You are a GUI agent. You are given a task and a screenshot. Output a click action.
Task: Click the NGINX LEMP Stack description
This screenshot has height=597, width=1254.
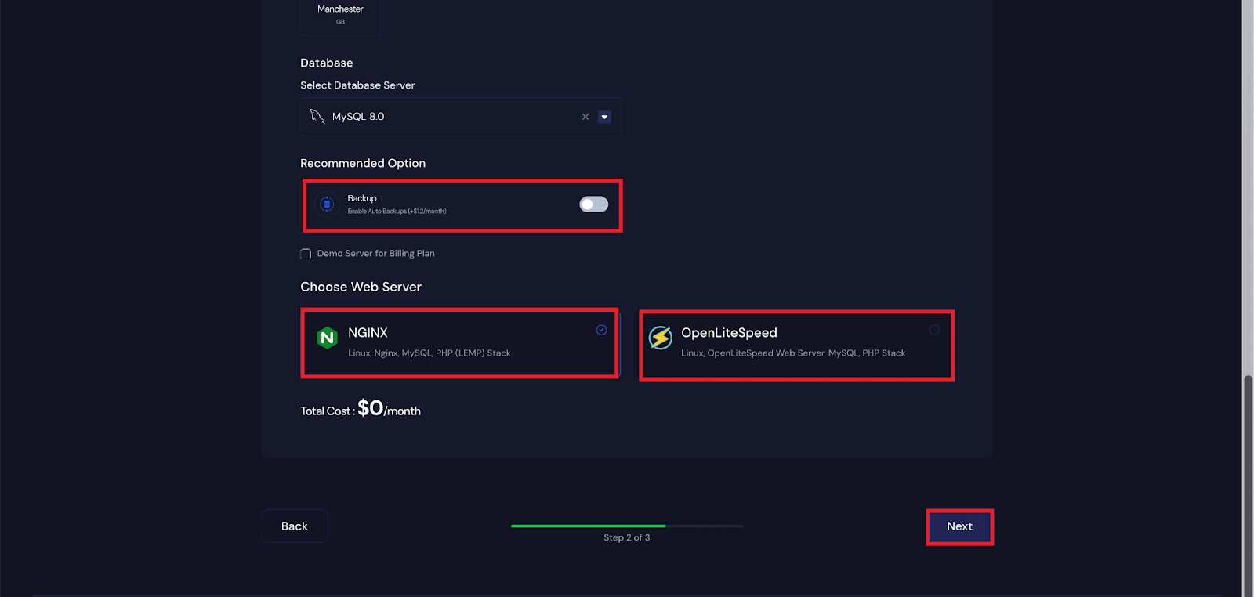(429, 353)
